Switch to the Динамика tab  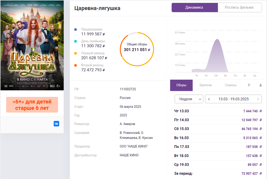tap(195, 7)
